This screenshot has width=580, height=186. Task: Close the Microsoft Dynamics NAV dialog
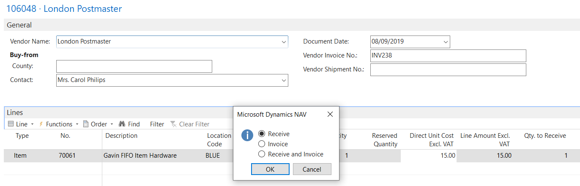[x=330, y=114]
